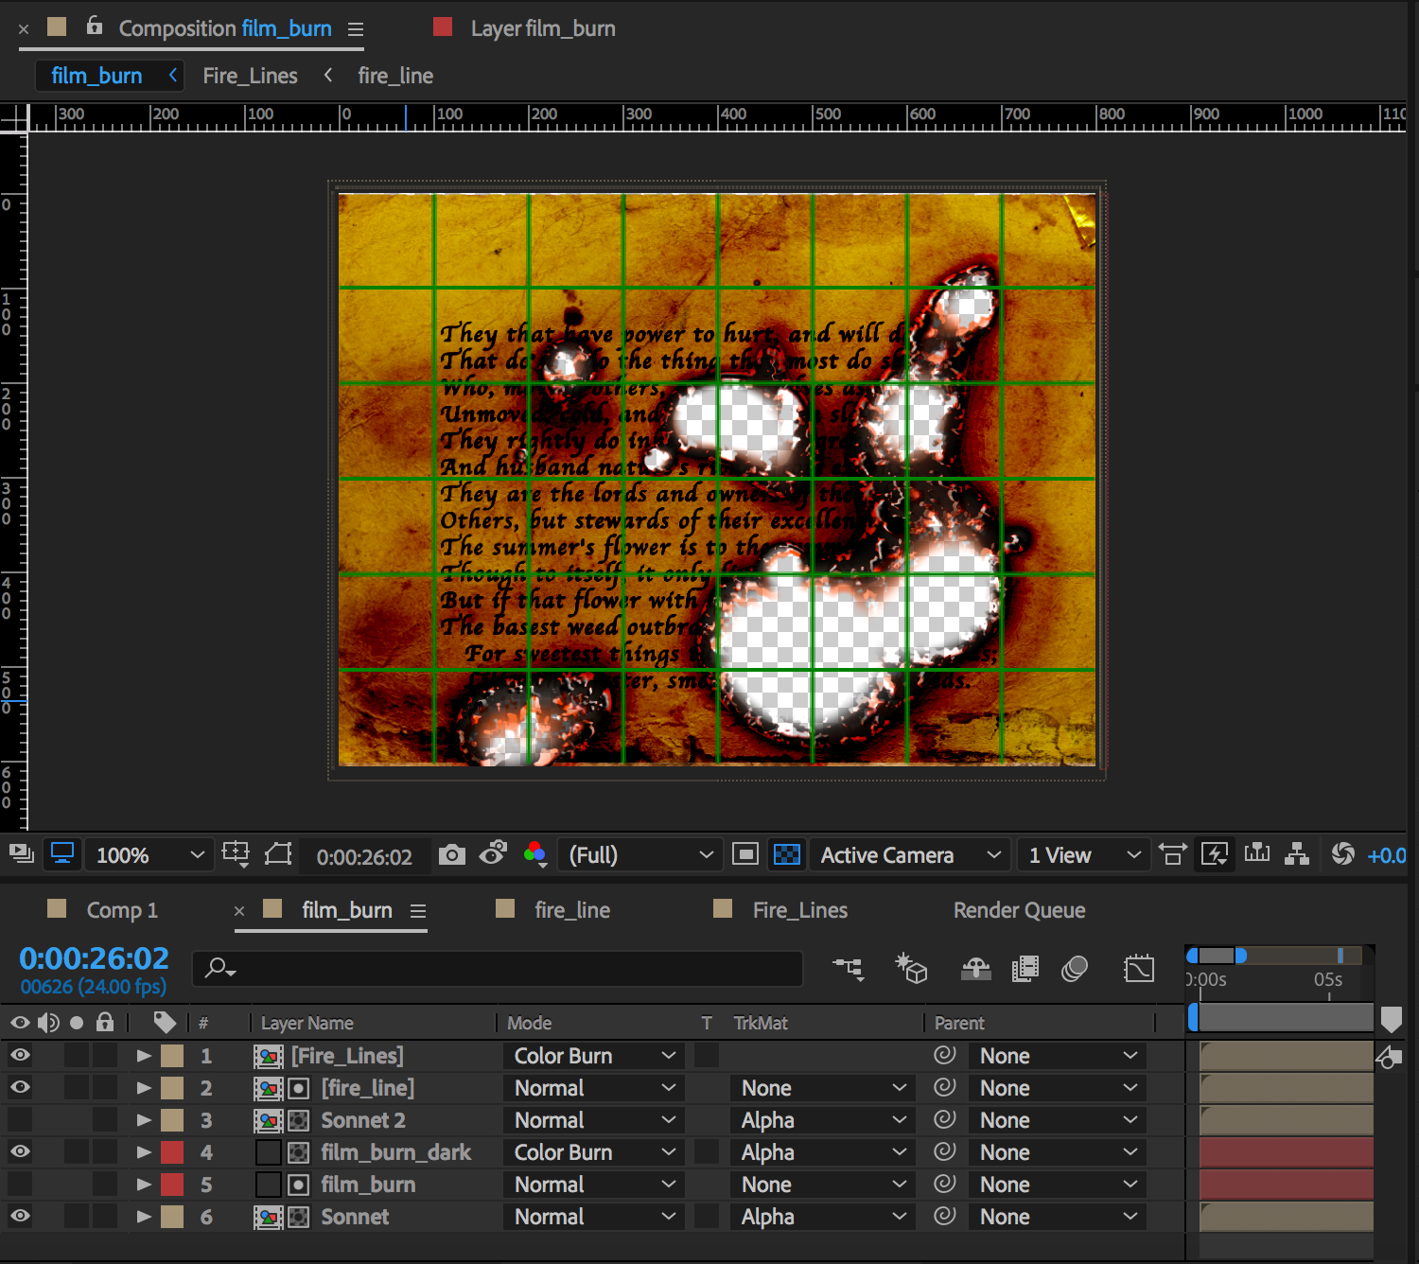This screenshot has width=1419, height=1264.
Task: Open the (Full) resolution dropdown
Action: pos(639,855)
